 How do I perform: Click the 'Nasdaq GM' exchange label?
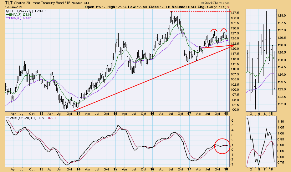80,3
